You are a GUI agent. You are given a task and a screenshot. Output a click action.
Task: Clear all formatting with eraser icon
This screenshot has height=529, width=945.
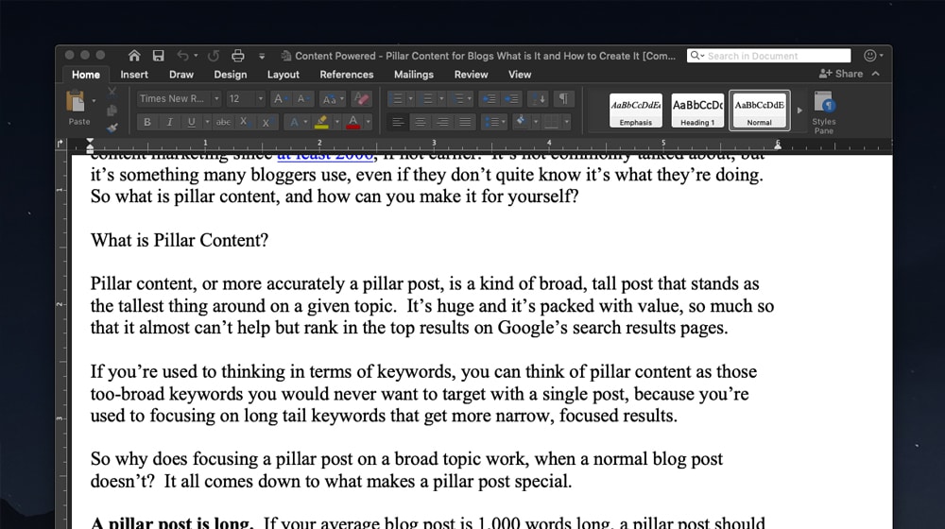[x=361, y=98]
